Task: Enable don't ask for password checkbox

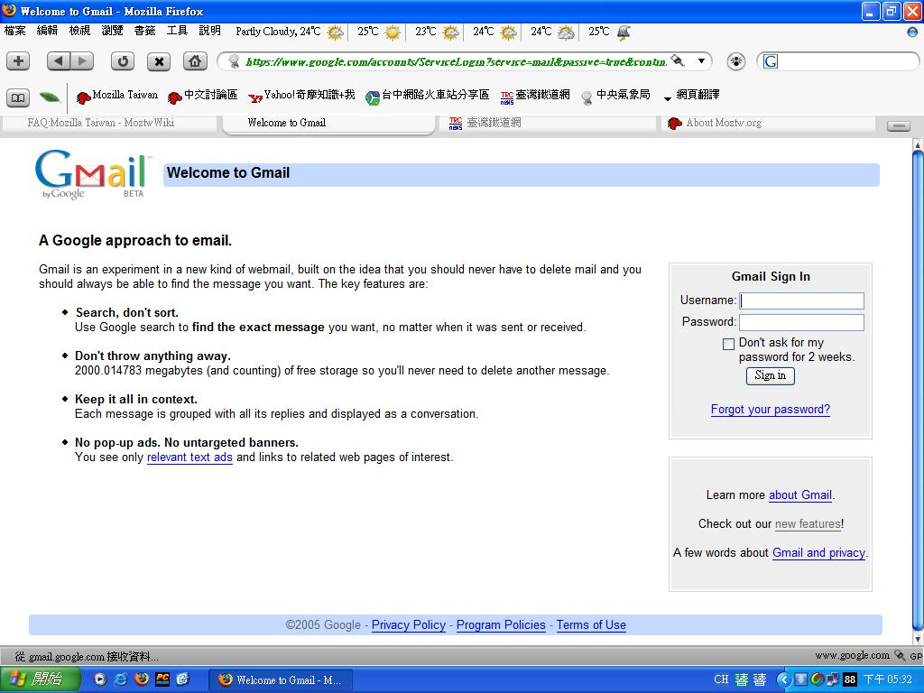Action: coord(728,344)
